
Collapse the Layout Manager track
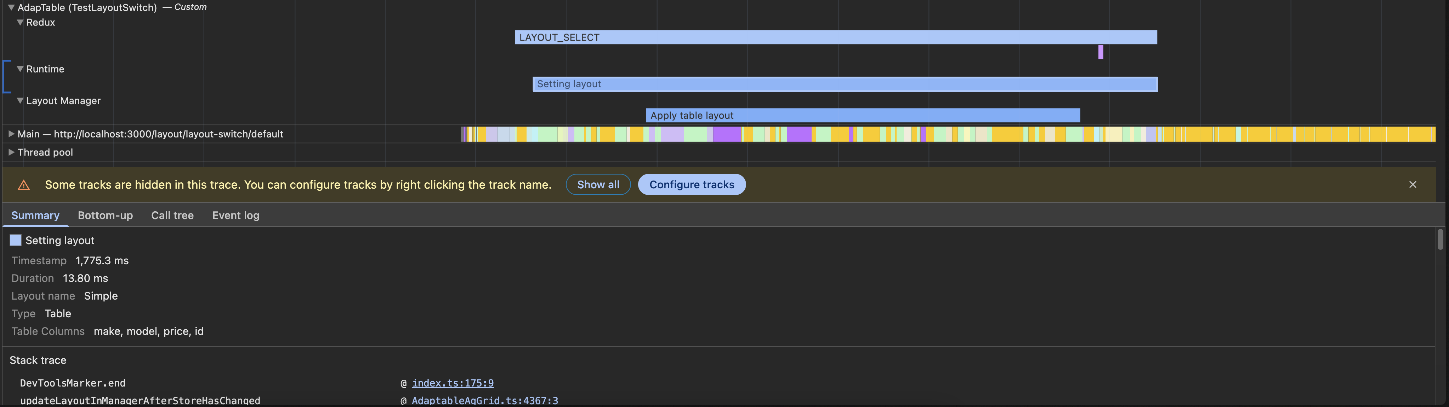(20, 100)
